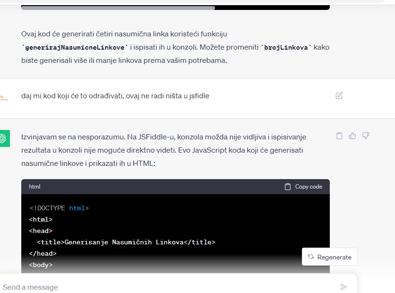The width and height of the screenshot is (395, 293).
Task: Copy the assistant reply to clipboard
Action: point(339,136)
